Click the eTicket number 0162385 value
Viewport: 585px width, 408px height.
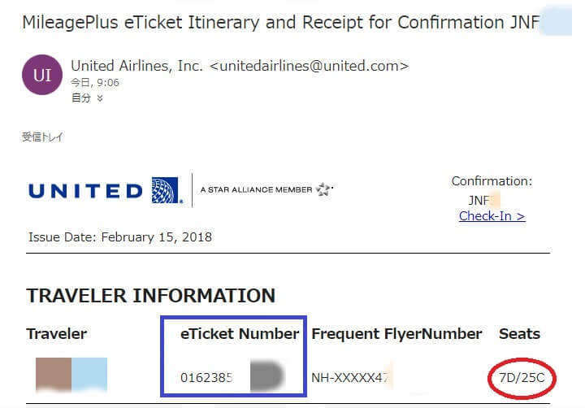[206, 377]
